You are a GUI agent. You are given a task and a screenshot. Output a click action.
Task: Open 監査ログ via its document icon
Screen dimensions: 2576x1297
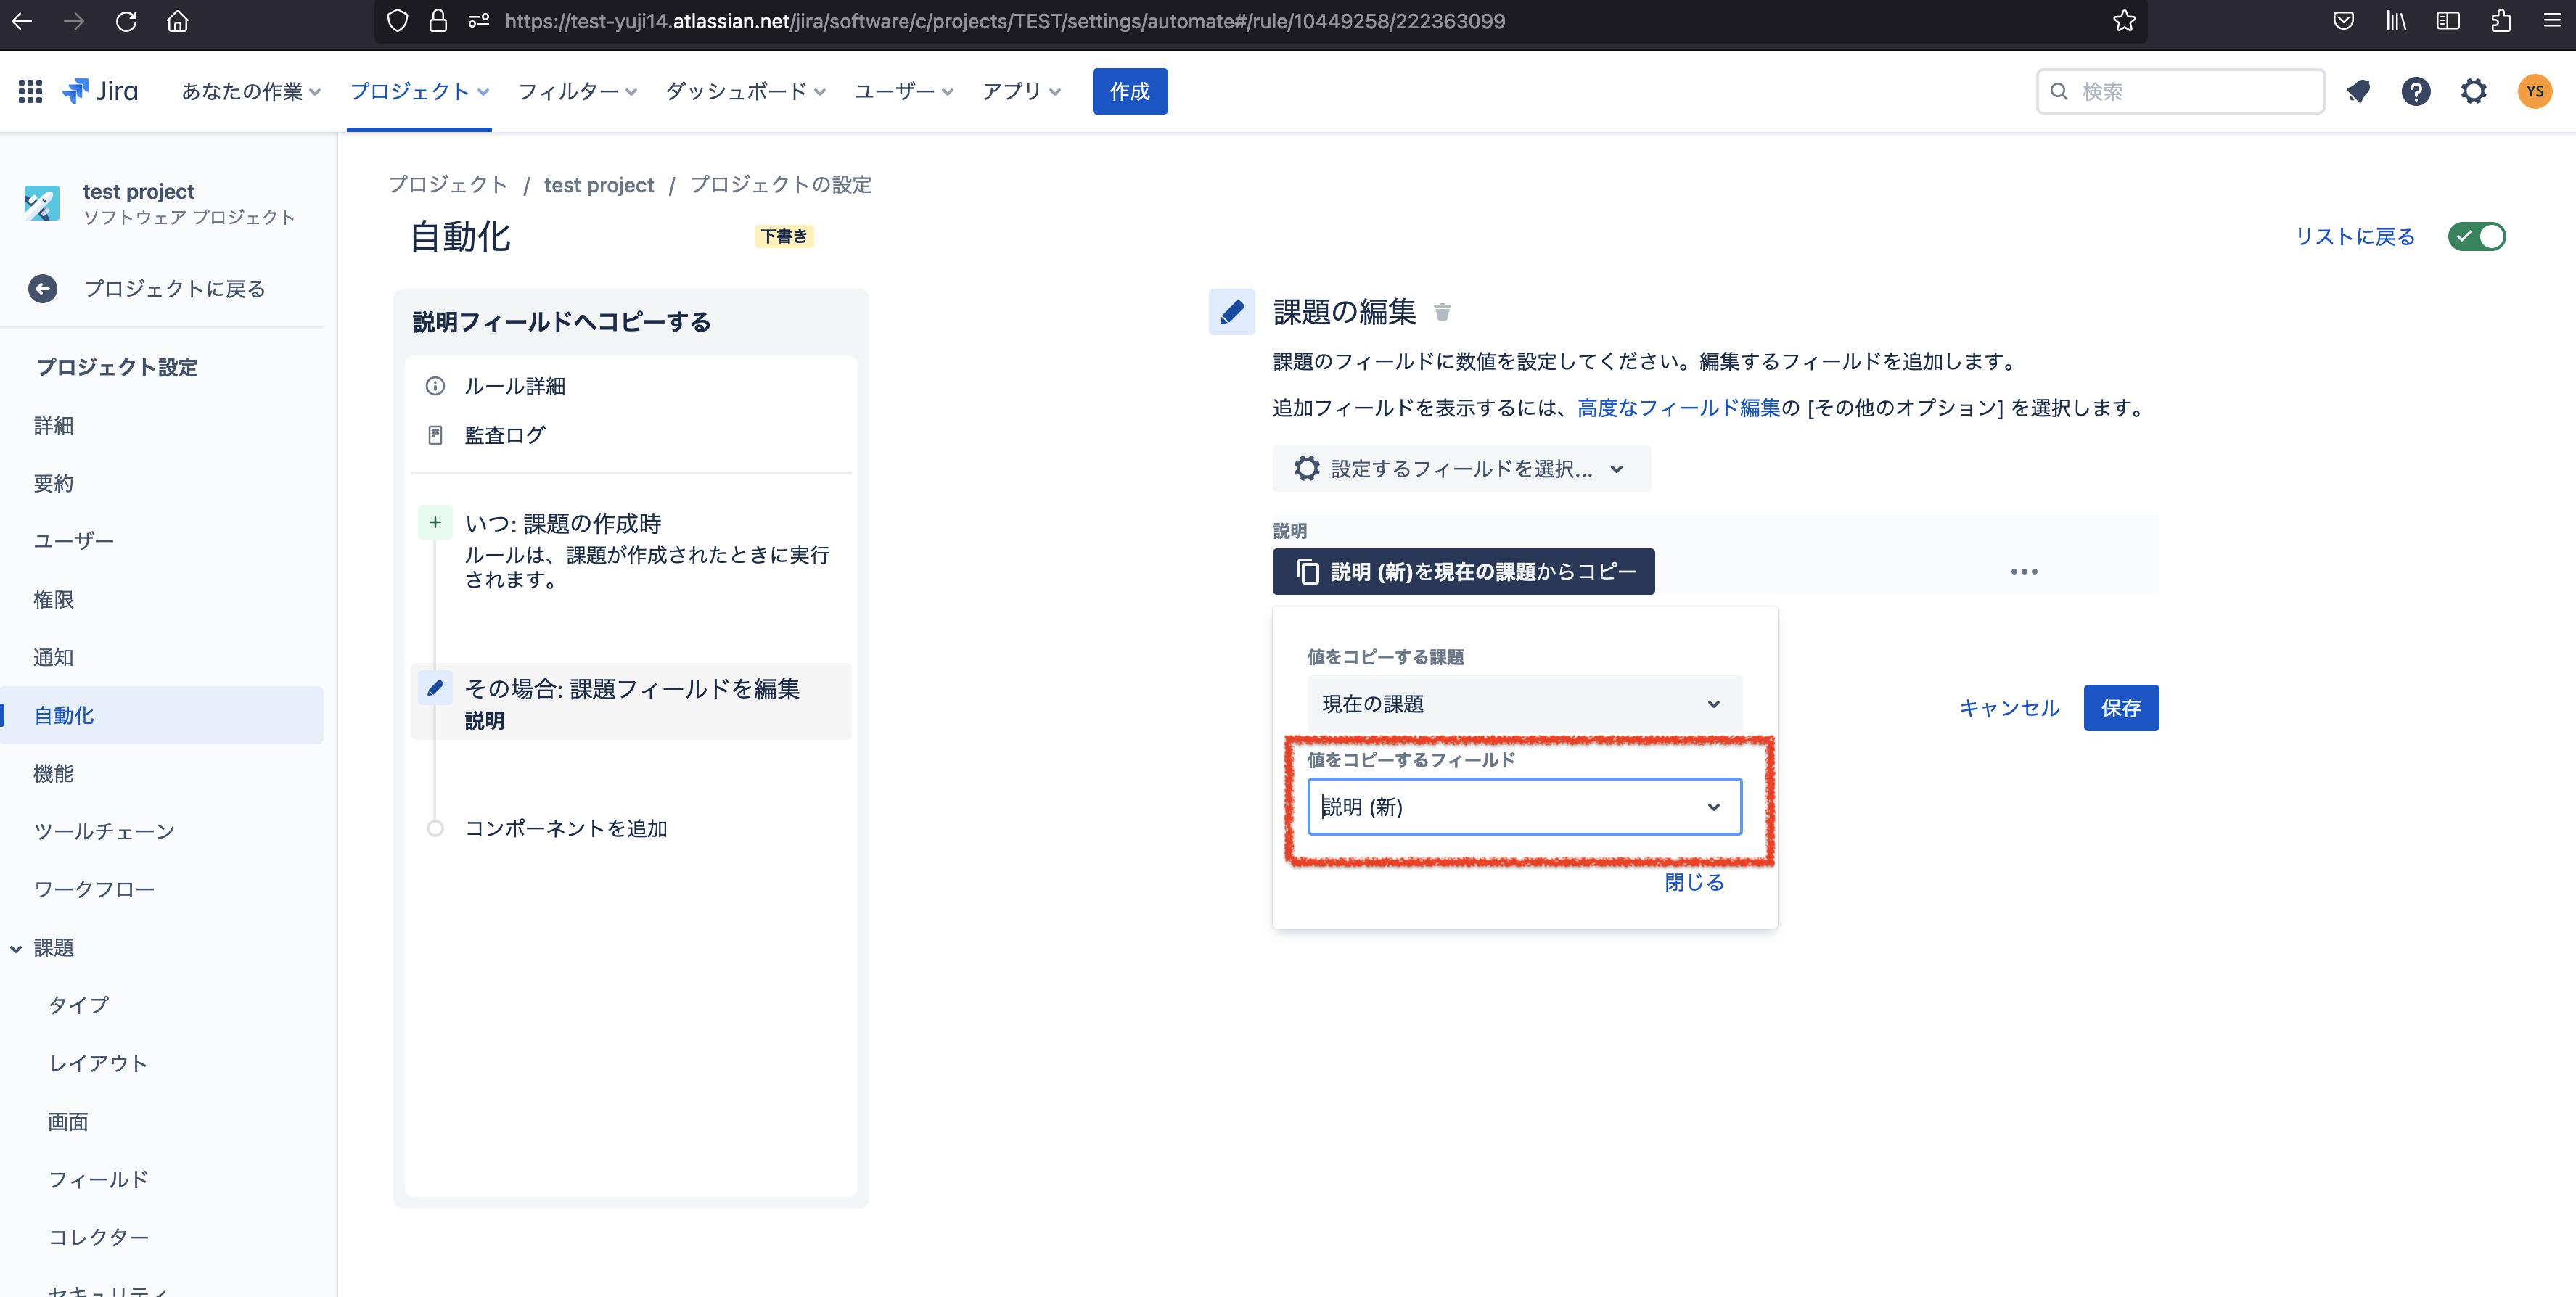click(x=434, y=435)
